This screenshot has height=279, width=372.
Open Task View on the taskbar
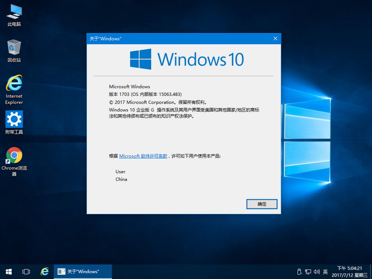(26, 272)
